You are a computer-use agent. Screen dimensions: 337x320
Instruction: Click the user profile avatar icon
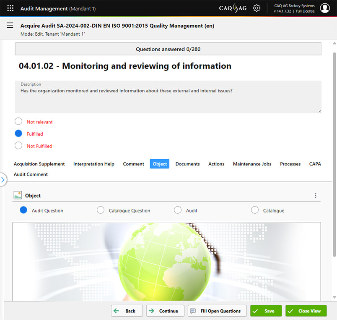click(325, 8)
